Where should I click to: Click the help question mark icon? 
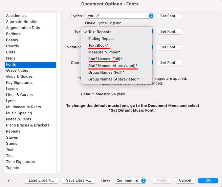click(9, 181)
